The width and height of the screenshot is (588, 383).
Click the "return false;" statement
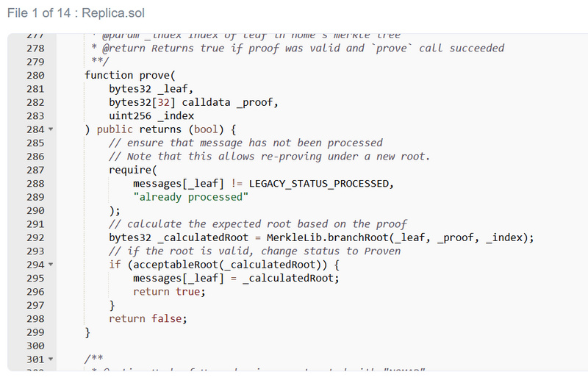point(148,318)
